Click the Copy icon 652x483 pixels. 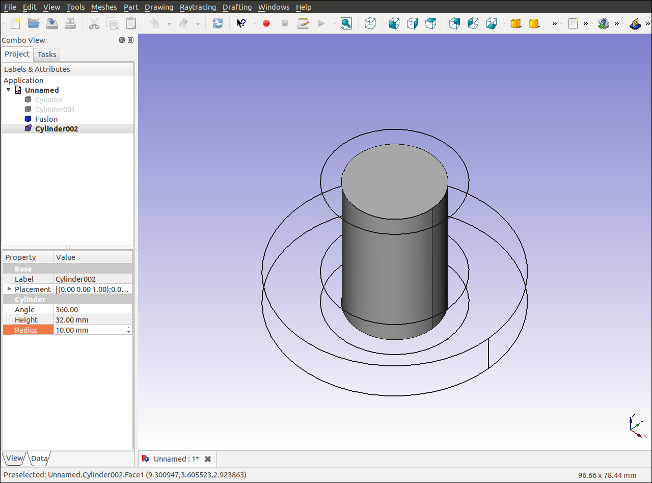coord(113,23)
